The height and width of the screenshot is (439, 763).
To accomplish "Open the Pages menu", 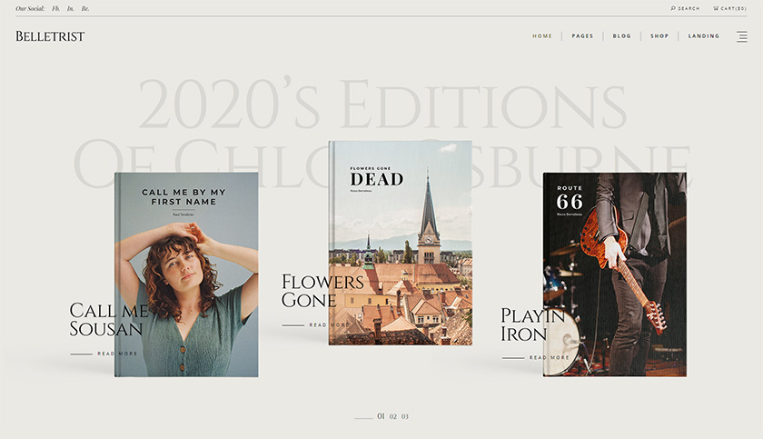I will tap(582, 36).
